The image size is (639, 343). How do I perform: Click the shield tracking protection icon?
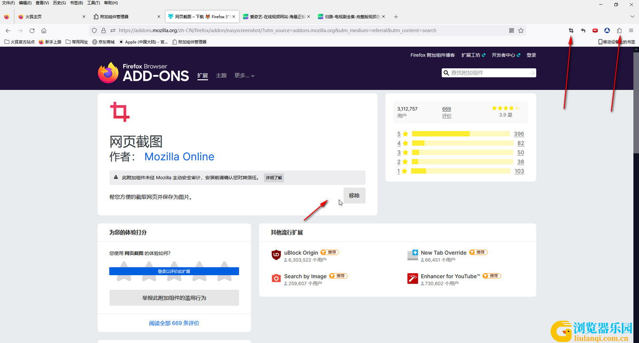(94, 30)
